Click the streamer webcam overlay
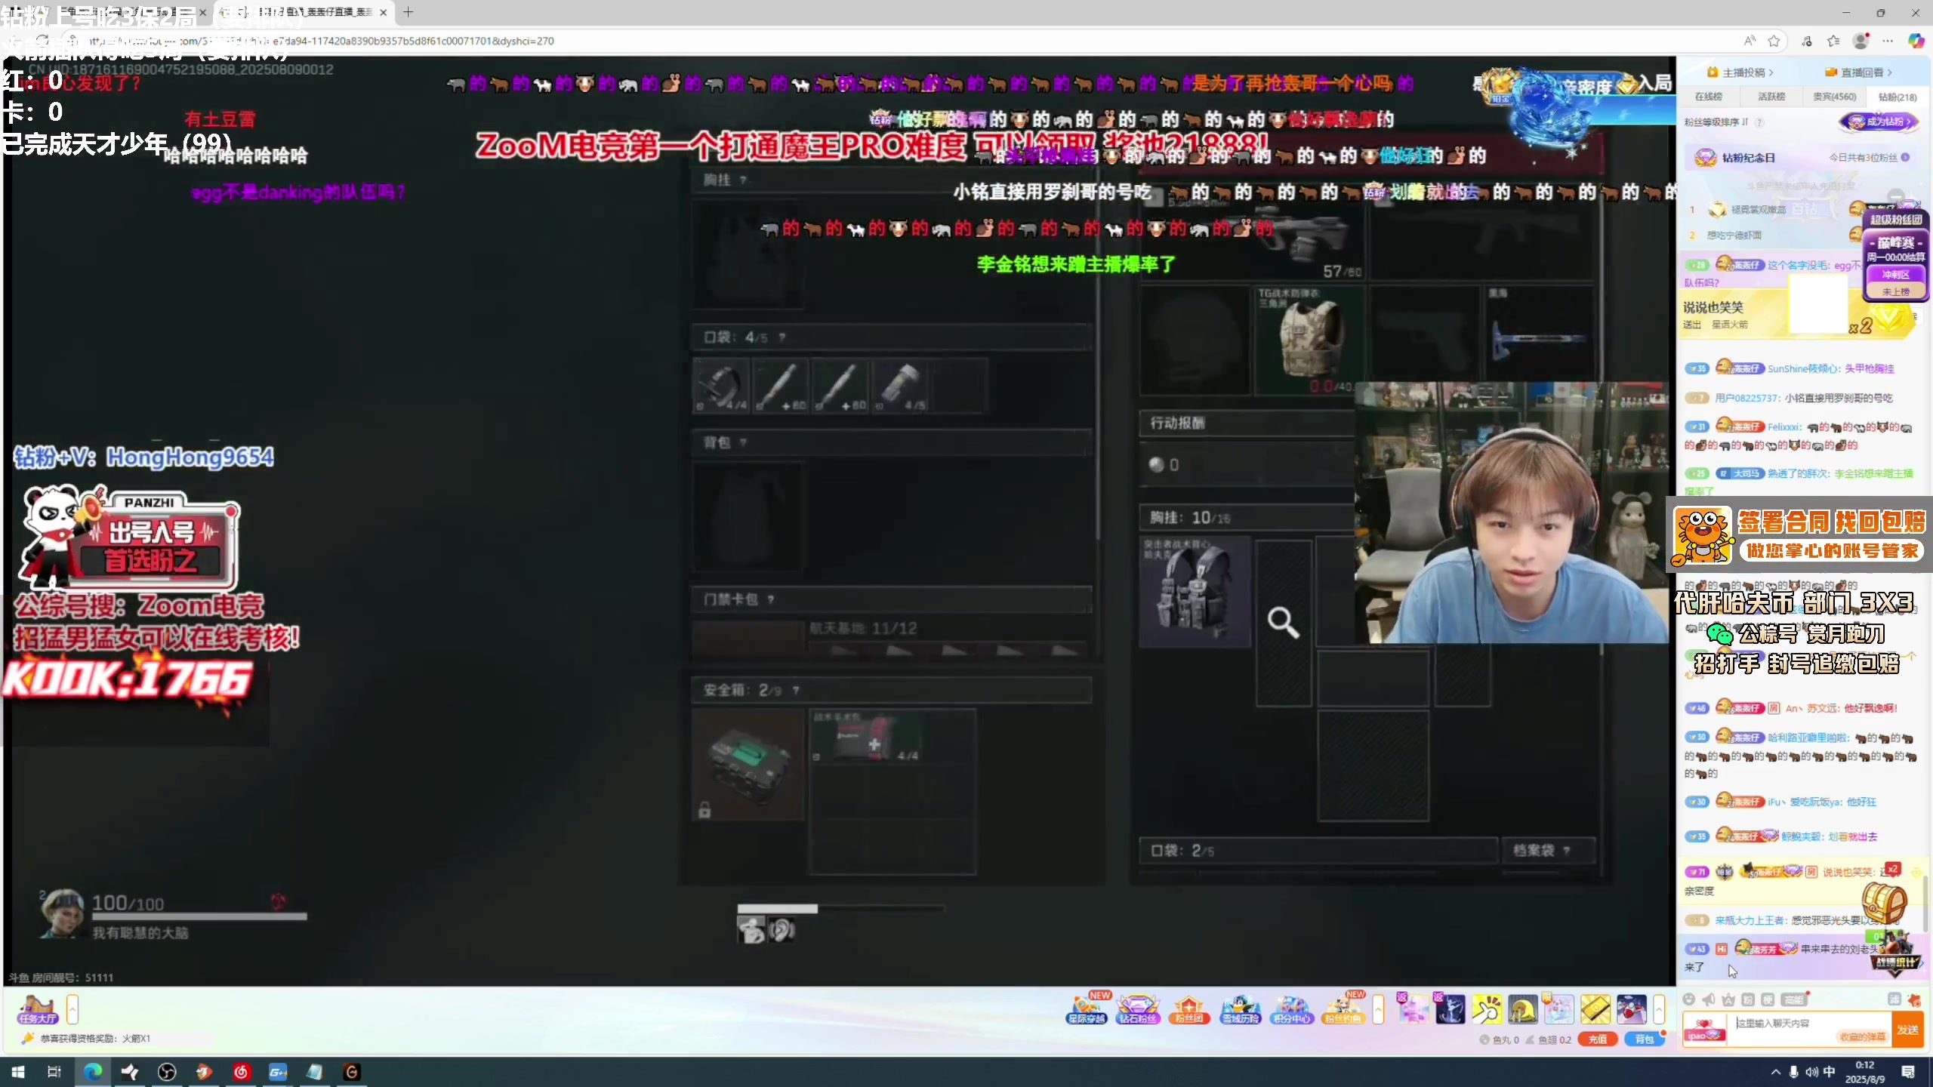 [x=1512, y=513]
